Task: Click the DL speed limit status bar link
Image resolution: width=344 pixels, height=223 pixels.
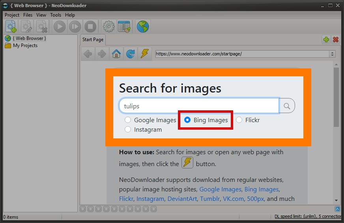Action: point(308,216)
